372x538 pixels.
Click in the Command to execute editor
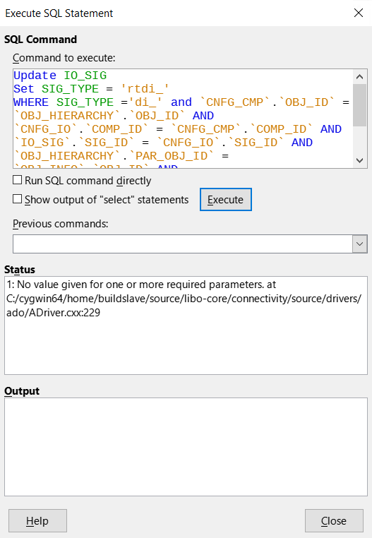click(x=183, y=119)
